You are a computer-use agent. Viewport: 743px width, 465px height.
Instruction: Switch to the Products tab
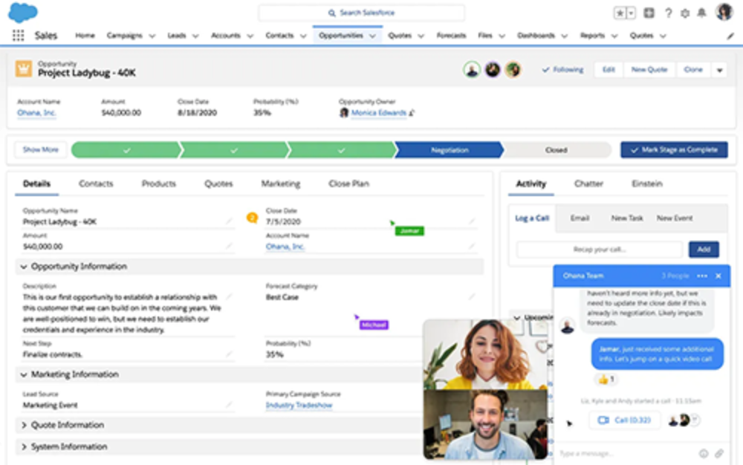tap(159, 183)
